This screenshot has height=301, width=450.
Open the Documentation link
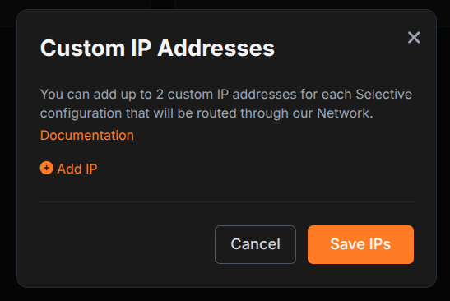click(87, 135)
